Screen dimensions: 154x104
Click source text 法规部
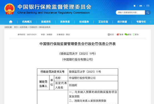tap(49, 35)
